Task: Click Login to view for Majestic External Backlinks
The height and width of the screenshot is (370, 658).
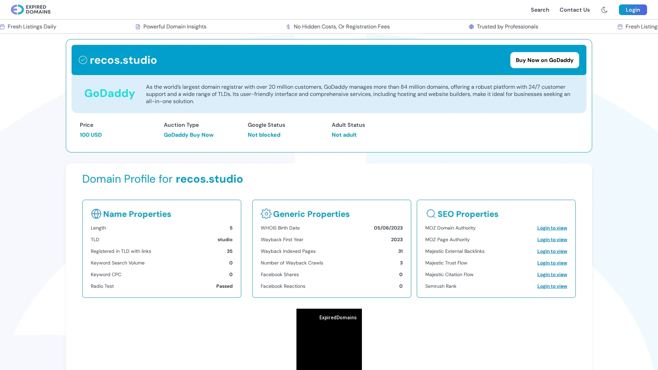Action: [x=552, y=251]
